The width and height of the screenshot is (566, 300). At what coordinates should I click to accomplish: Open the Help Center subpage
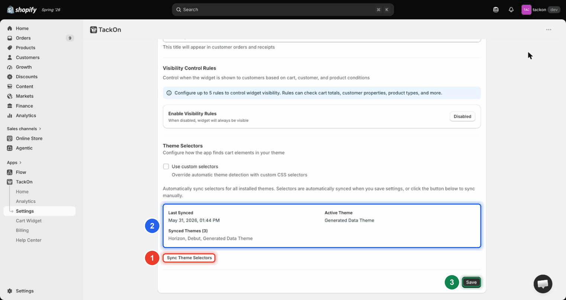click(29, 240)
